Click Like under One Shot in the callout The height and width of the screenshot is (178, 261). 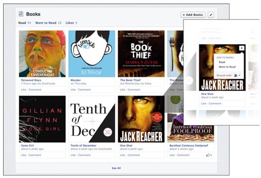[204, 103]
